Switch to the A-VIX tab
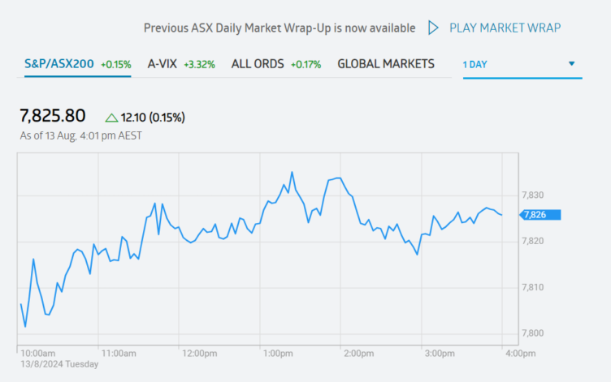The width and height of the screenshot is (611, 382). tap(181, 64)
